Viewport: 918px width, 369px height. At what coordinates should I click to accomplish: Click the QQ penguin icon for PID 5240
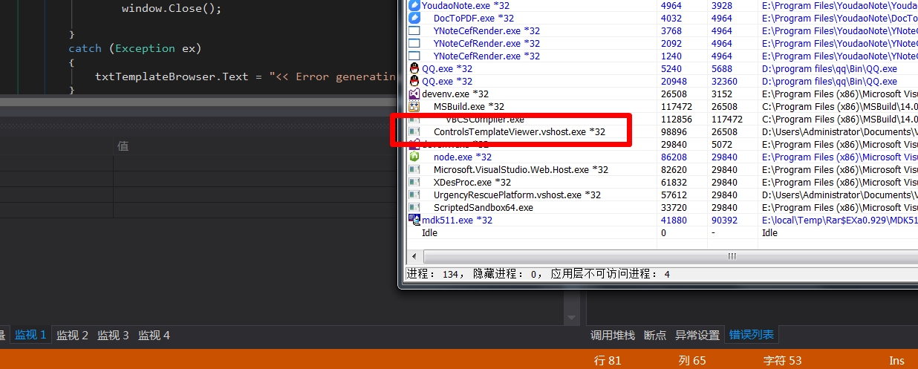pos(414,68)
